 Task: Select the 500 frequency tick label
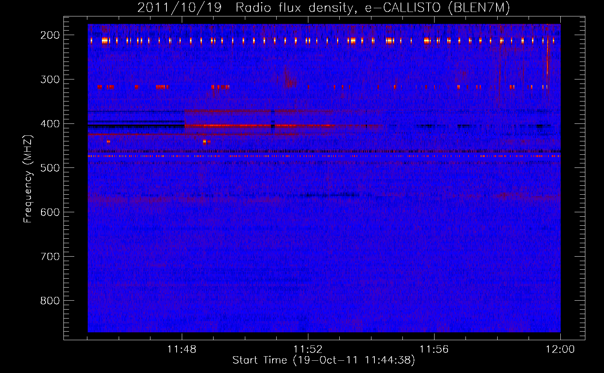50,168
